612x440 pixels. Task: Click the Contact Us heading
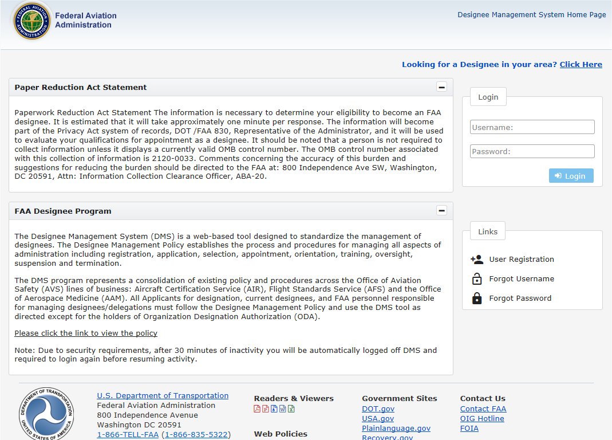(483, 399)
